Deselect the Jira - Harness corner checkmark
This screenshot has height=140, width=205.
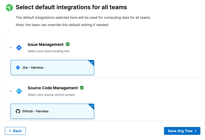point(92,62)
